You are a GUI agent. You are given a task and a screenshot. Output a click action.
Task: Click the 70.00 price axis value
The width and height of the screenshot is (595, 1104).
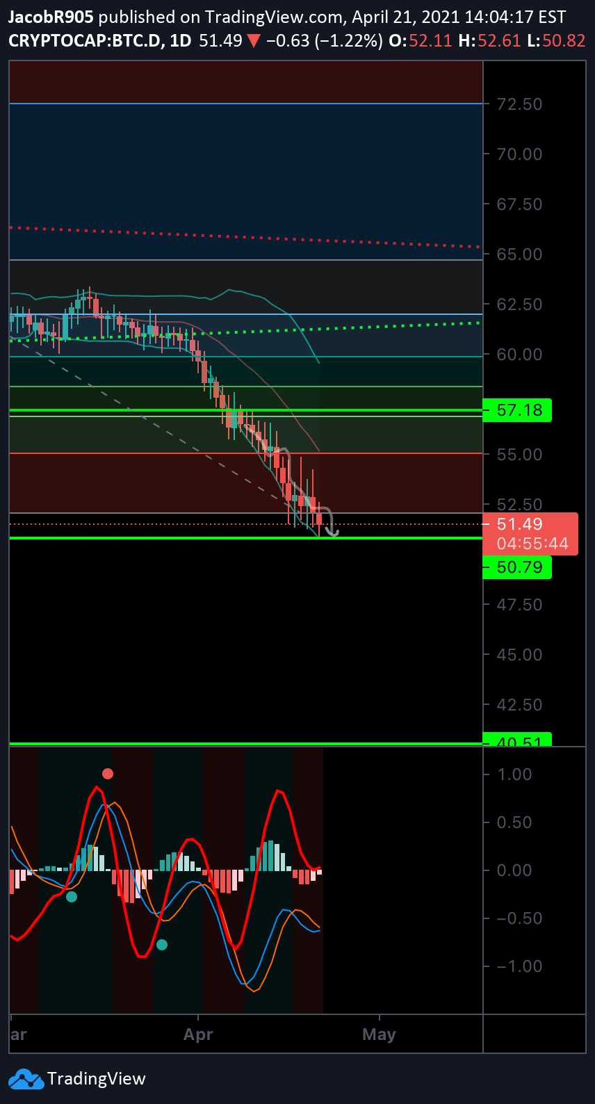(520, 154)
